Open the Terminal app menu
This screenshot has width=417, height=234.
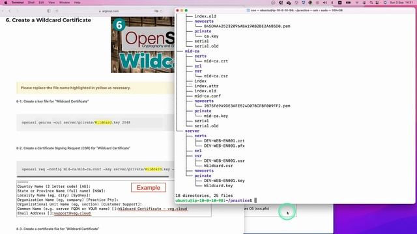click(18, 3)
